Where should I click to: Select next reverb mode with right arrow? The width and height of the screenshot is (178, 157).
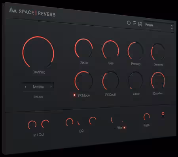click(x=51, y=86)
